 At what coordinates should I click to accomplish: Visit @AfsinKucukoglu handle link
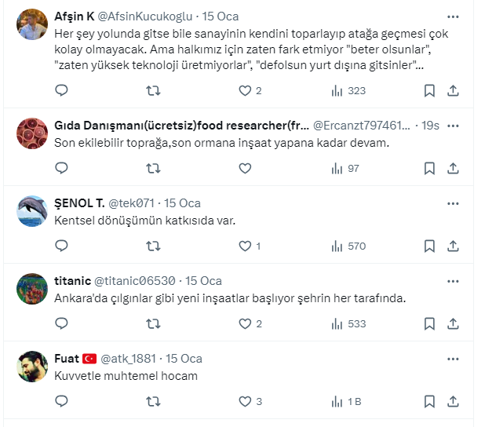[144, 16]
